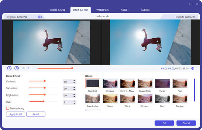Image resolution: width=202 pixels, height=130 pixels.
Task: Jump to next frame icon
Action: [29, 68]
